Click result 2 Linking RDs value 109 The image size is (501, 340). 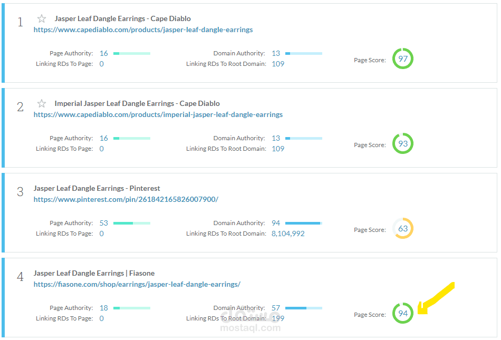coord(278,149)
